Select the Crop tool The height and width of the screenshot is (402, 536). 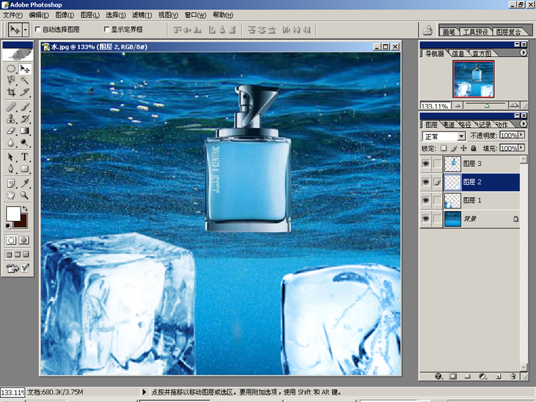coord(11,92)
